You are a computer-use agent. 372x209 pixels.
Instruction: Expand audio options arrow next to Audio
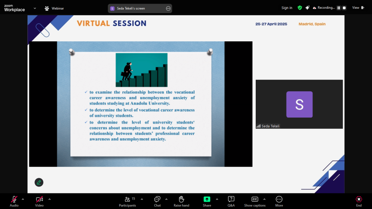[23, 199]
